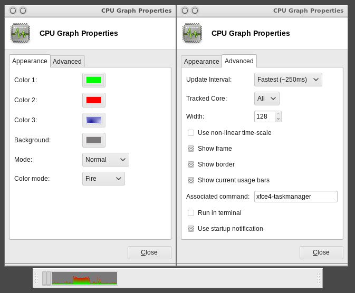Click first round titlebar button of left window

pyautogui.click(x=13, y=11)
